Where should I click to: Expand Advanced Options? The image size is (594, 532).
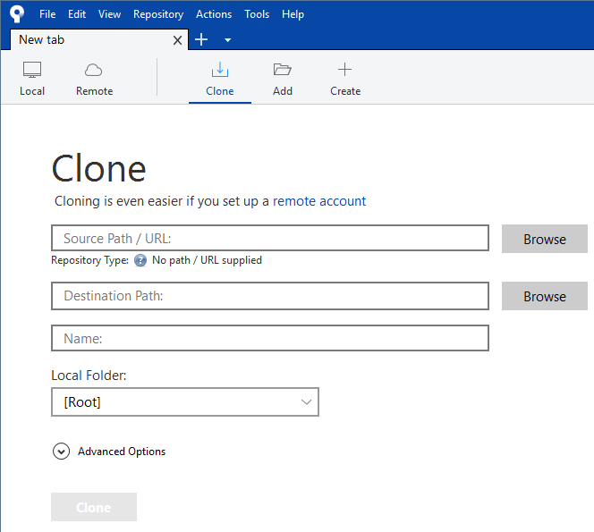click(61, 452)
